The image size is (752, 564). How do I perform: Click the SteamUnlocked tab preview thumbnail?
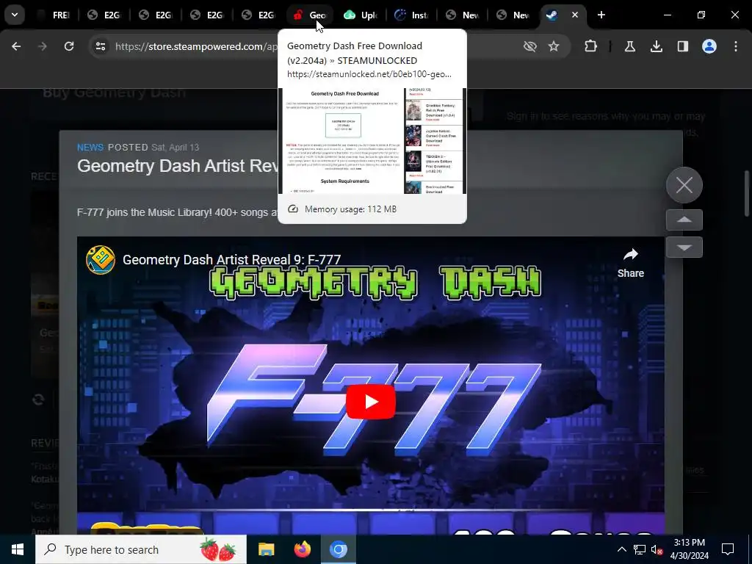click(372, 141)
